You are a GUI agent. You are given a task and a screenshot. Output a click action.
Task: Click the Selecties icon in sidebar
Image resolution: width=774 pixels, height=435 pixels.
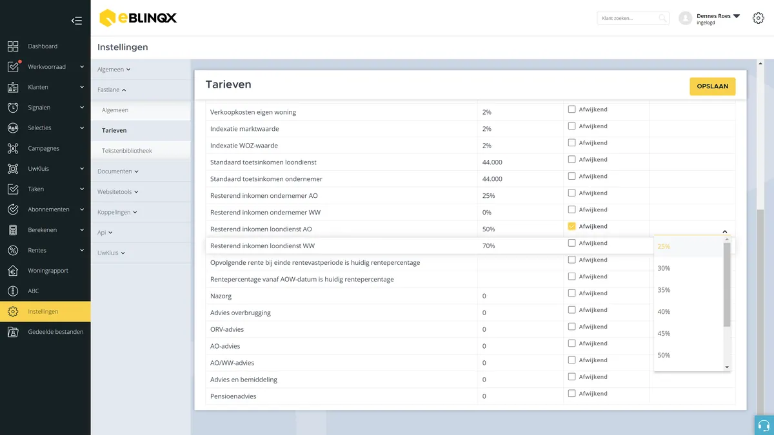13,128
